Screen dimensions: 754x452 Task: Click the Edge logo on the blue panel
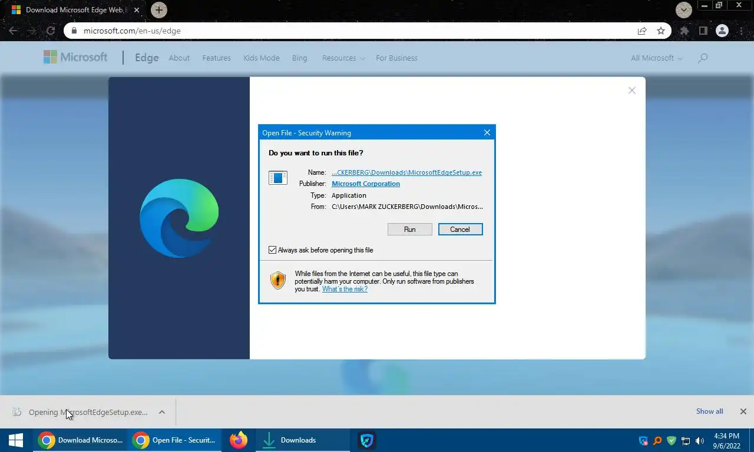179,218
